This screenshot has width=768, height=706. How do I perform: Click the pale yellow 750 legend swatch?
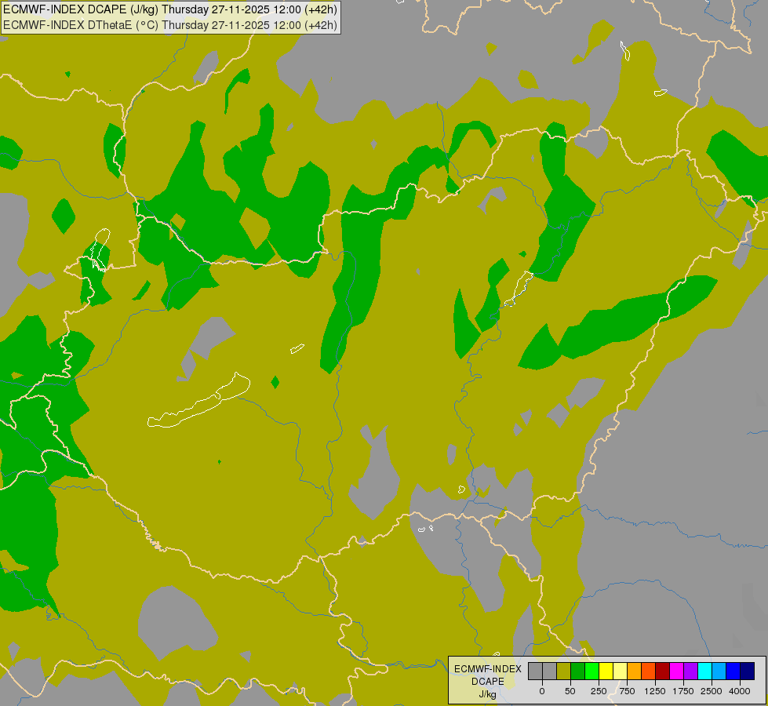620,671
